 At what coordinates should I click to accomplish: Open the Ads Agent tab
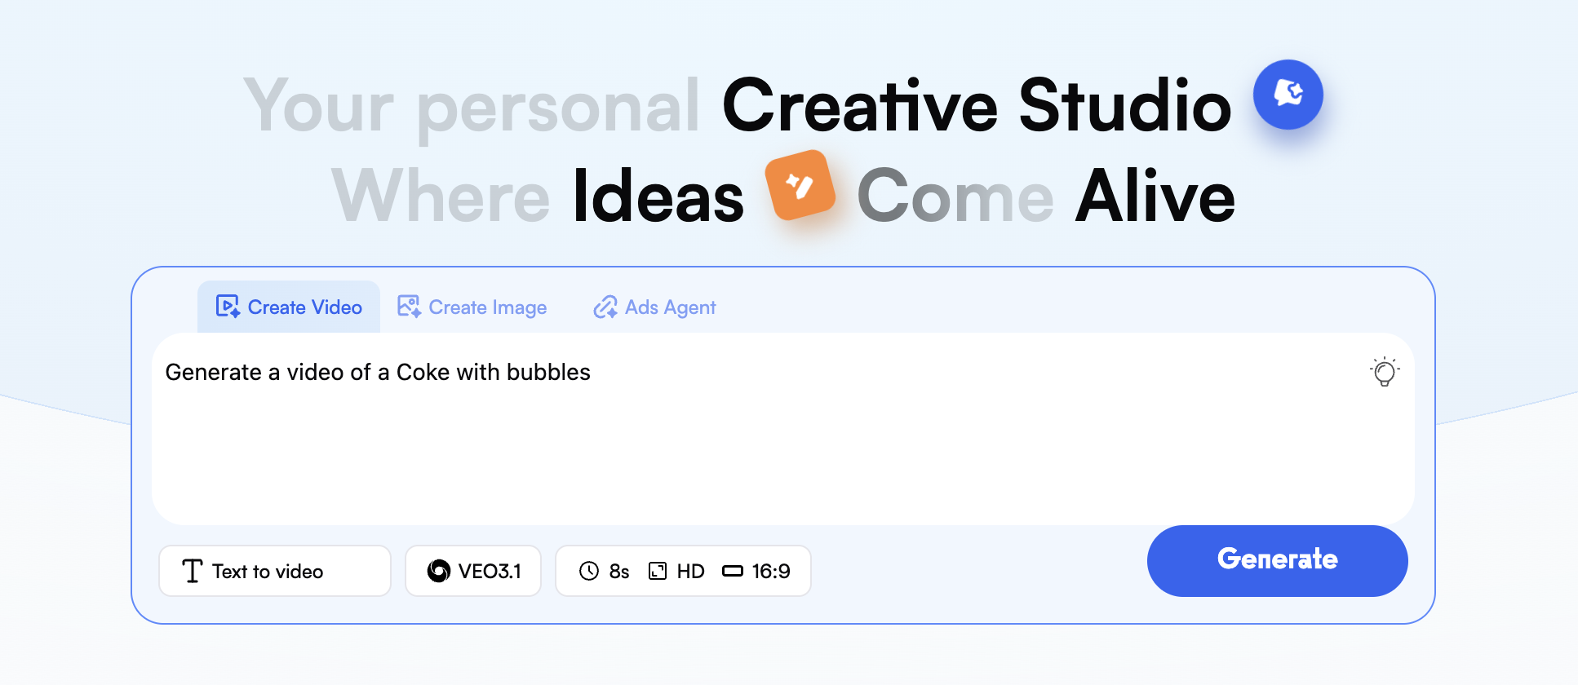(x=653, y=307)
